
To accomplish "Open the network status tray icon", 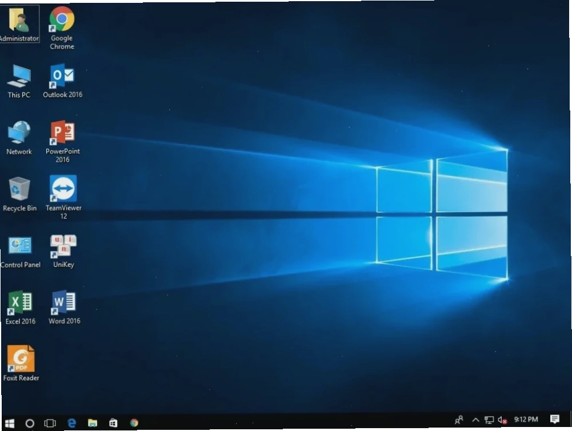I will click(x=489, y=420).
